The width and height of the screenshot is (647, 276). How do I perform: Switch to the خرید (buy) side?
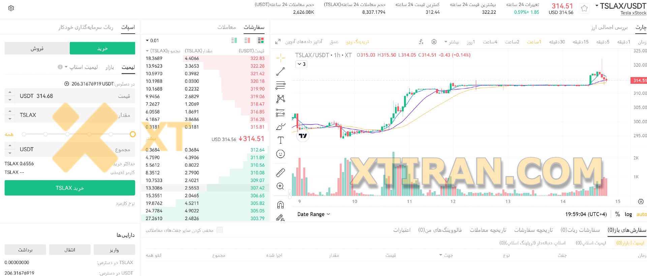[102, 48]
